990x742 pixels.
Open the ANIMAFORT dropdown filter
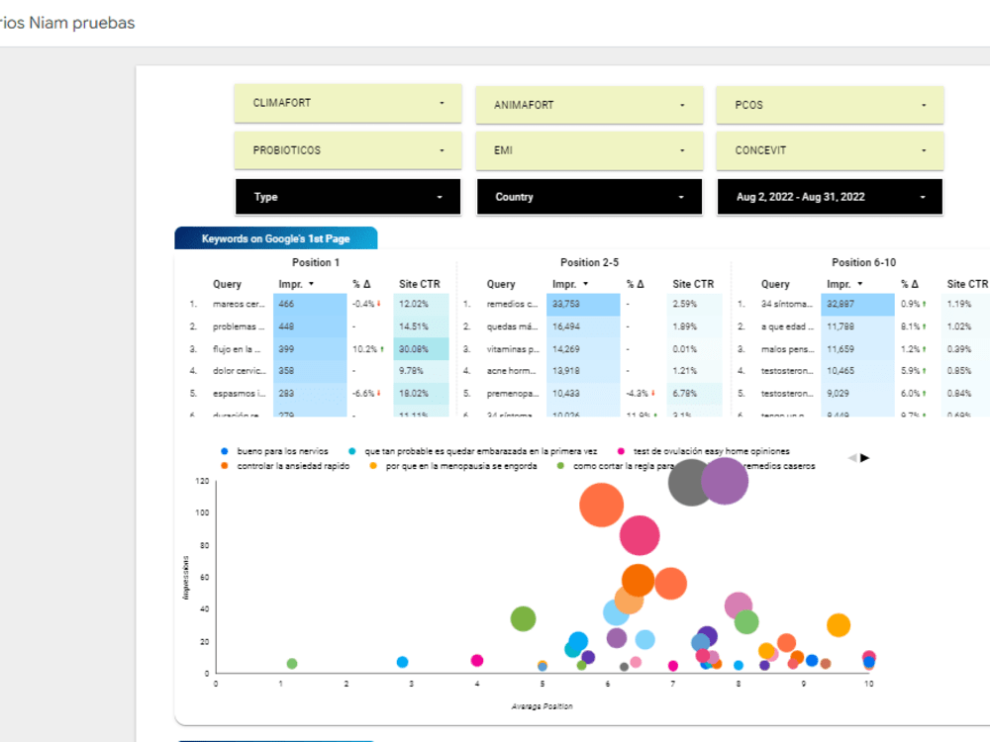[x=589, y=105]
